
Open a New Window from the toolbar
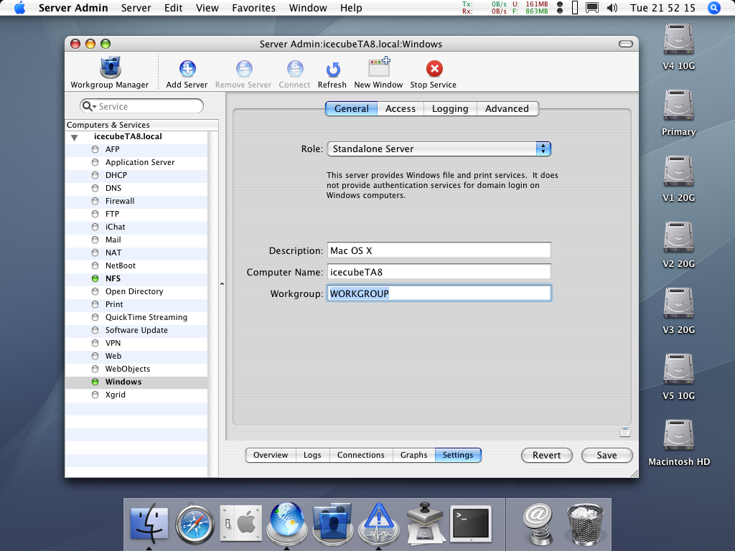coord(379,67)
